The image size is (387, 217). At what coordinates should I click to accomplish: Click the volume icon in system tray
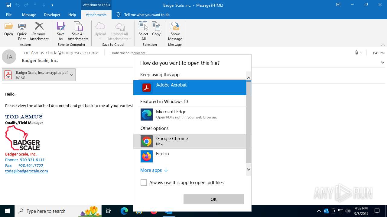[x=348, y=211]
